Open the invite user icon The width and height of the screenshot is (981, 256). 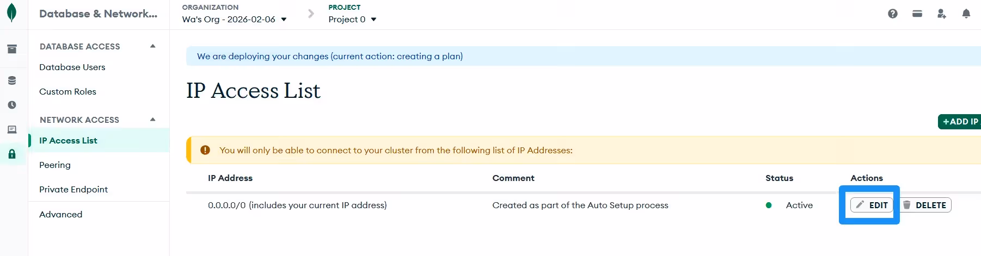click(x=942, y=14)
